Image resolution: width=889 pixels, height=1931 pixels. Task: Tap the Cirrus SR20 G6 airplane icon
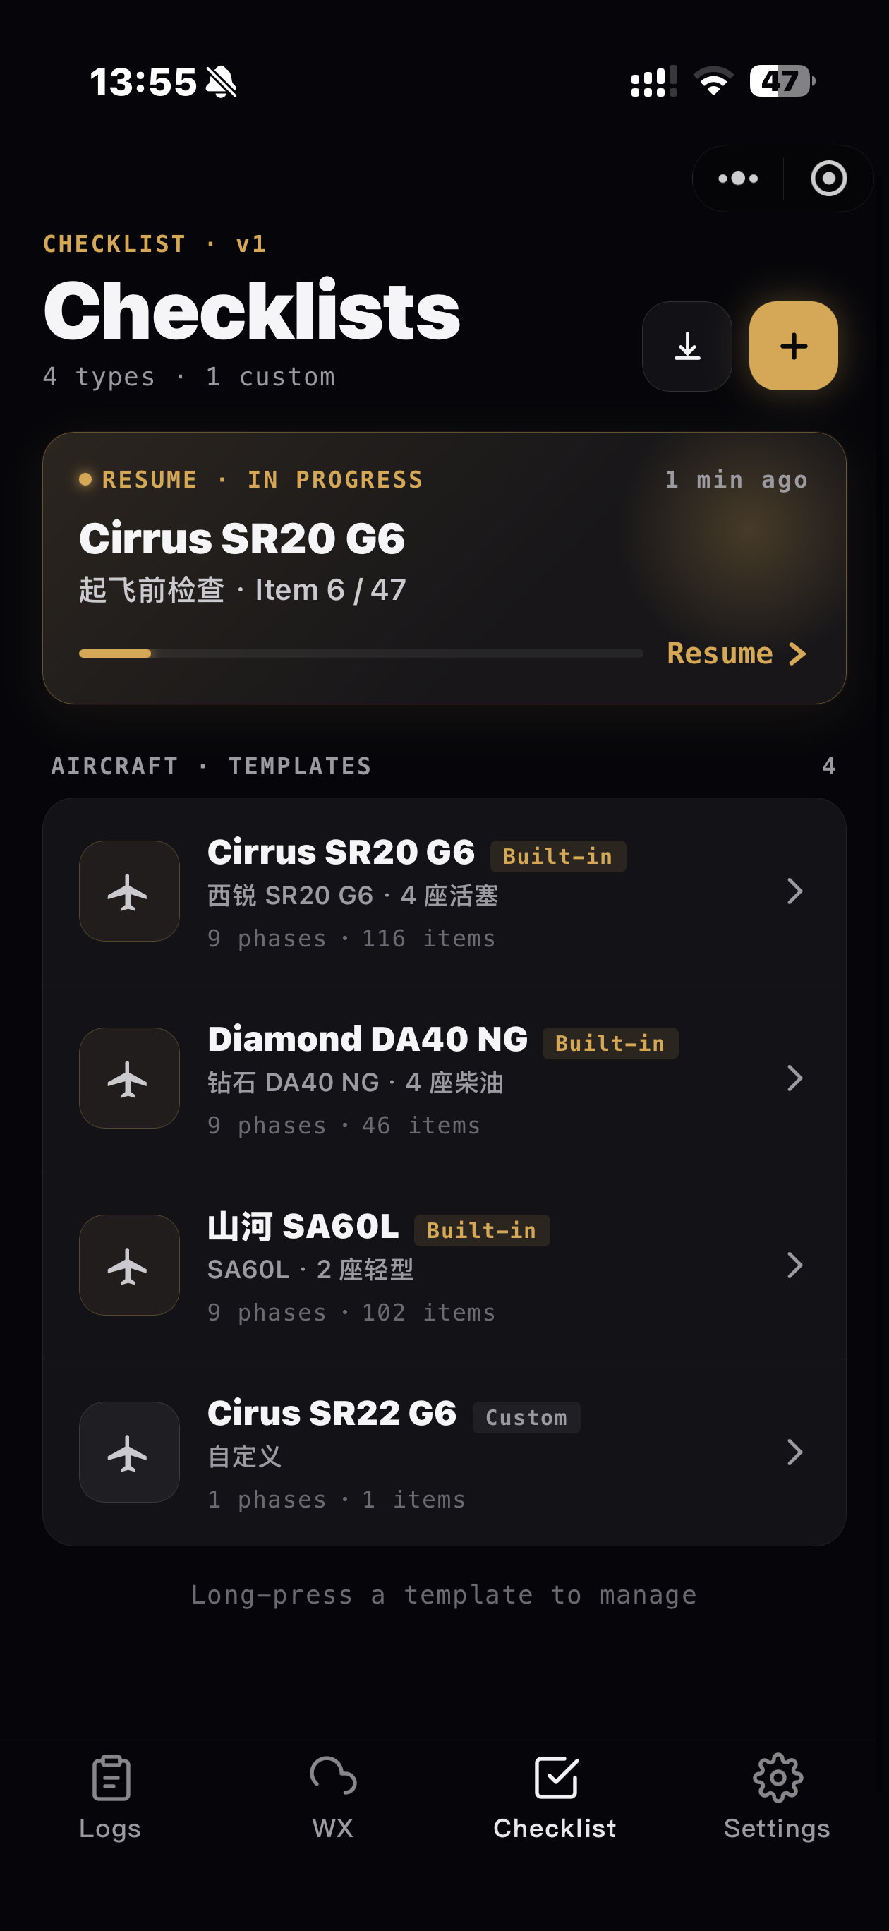pyautogui.click(x=129, y=891)
